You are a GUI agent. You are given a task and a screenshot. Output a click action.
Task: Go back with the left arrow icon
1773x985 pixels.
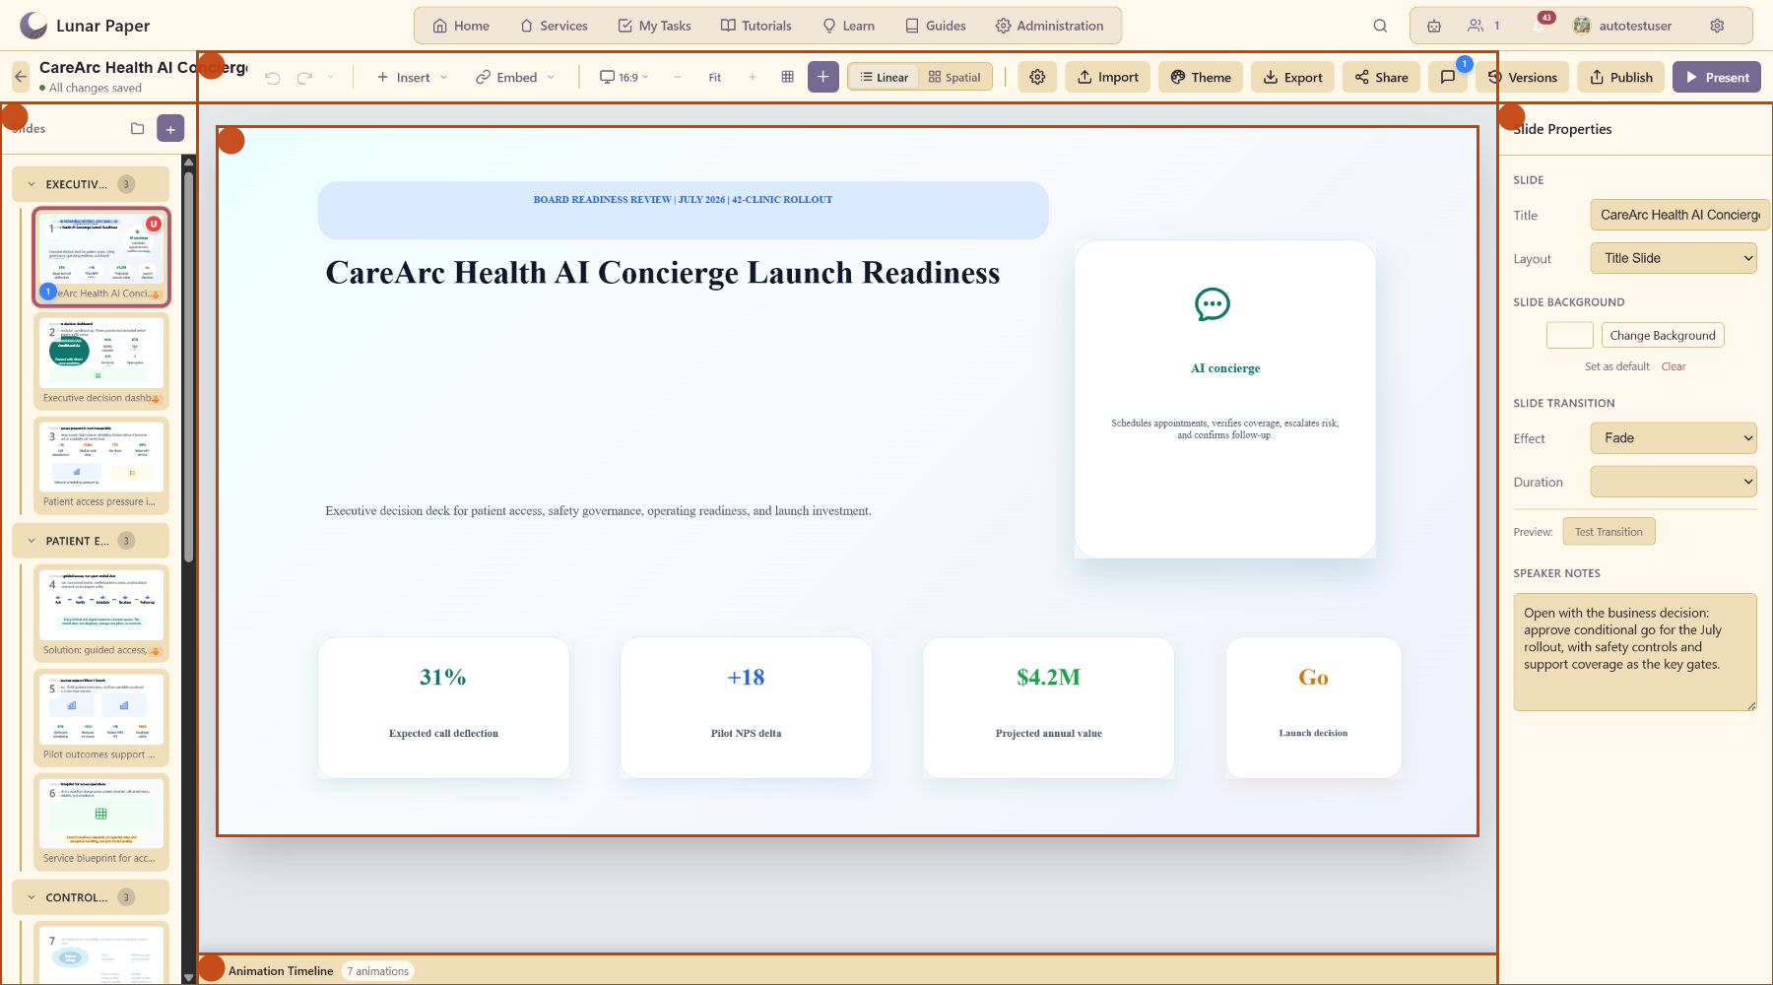click(21, 77)
